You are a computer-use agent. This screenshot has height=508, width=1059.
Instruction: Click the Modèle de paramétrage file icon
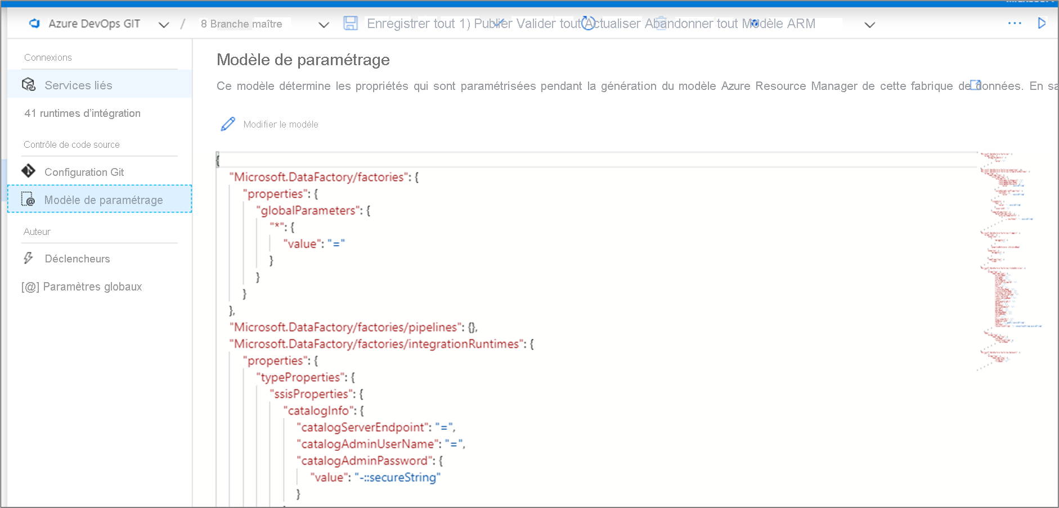point(28,199)
